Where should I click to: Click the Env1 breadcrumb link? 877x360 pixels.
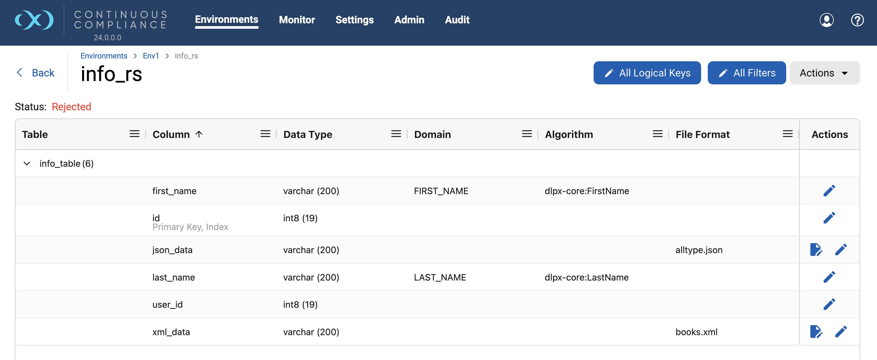coord(151,56)
